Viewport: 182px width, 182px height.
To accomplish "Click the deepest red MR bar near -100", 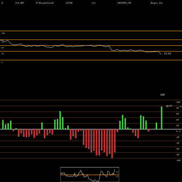I will pyautogui.click(x=112, y=143).
